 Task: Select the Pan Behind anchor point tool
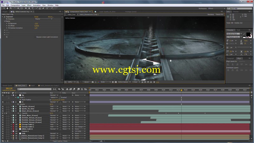tap(22, 8)
